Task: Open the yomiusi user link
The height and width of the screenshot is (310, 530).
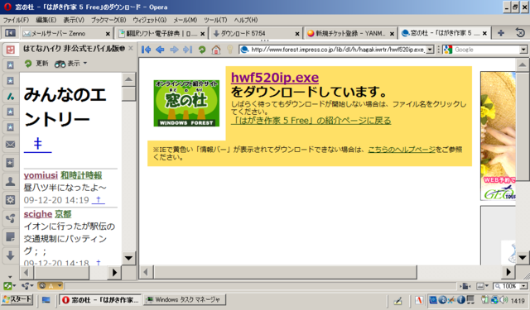Action: 41,175
